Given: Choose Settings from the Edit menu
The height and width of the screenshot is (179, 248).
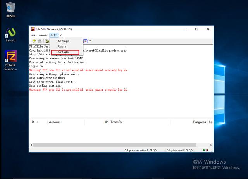Looking at the screenshot, I should click(64, 41).
